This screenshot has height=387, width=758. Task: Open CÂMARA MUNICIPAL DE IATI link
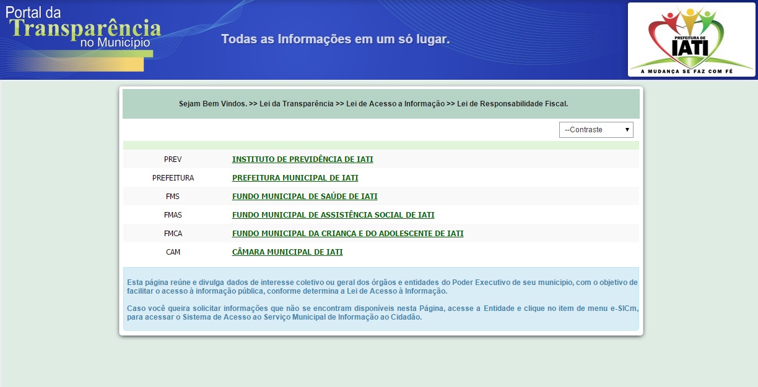(287, 252)
